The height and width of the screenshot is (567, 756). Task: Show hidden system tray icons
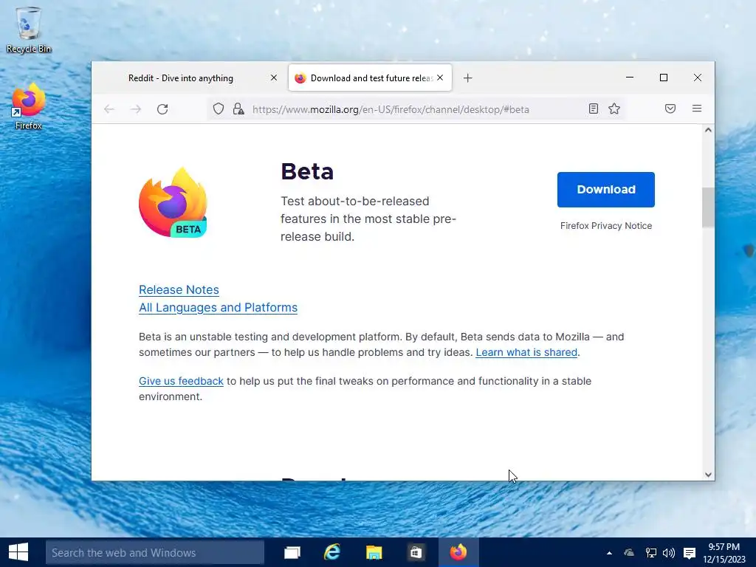[609, 553]
